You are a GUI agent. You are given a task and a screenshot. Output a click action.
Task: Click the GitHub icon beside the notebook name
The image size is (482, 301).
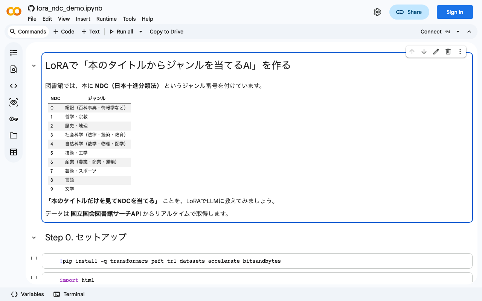pyautogui.click(x=31, y=8)
